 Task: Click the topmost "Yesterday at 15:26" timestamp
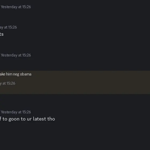click(16, 7)
